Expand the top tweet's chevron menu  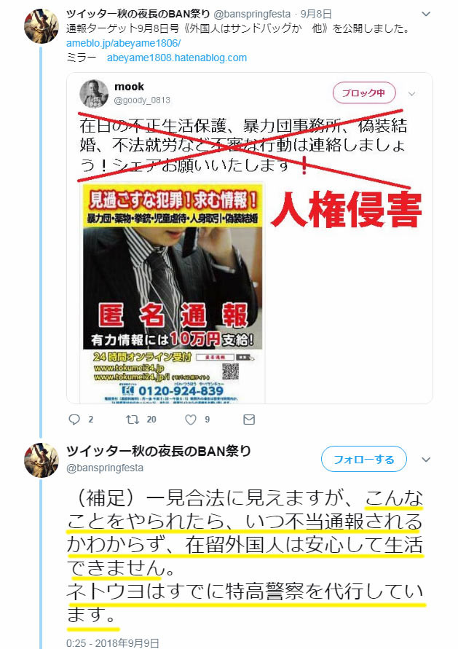pos(426,14)
